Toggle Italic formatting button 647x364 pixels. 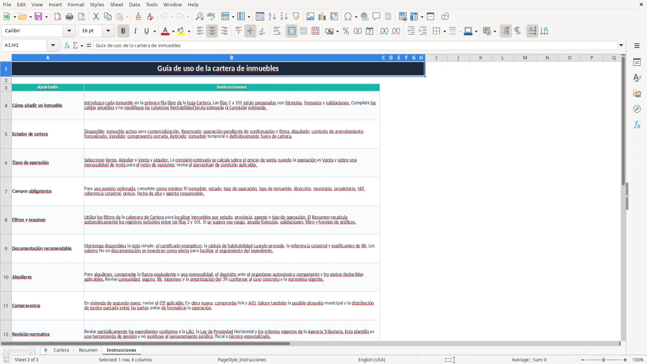(135, 31)
